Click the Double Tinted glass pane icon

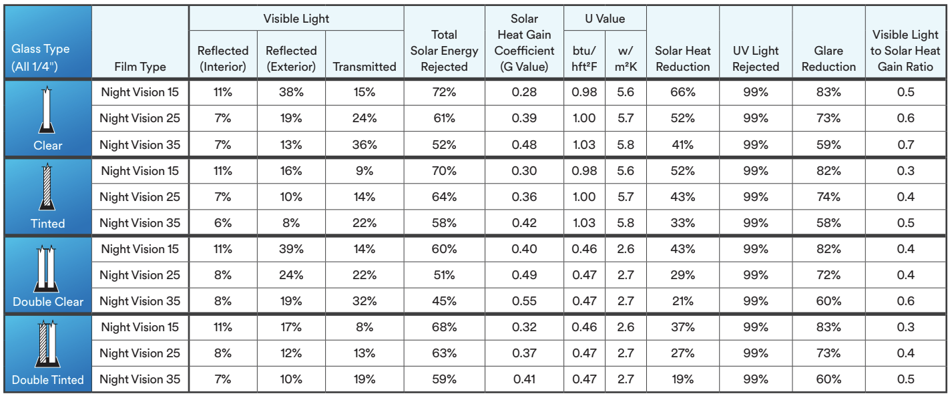[47, 345]
